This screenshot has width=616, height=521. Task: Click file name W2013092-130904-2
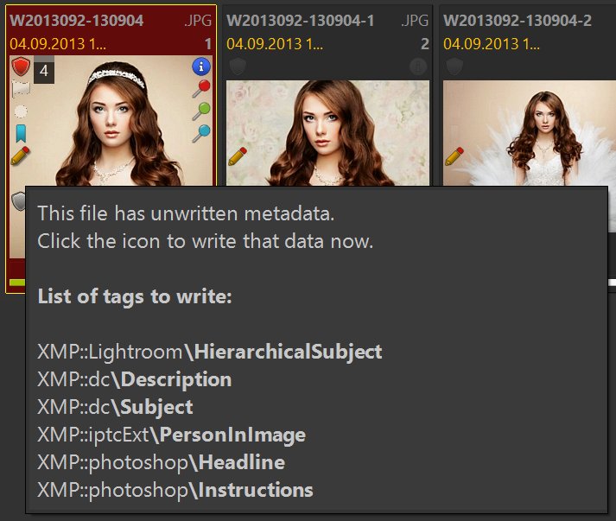click(518, 21)
